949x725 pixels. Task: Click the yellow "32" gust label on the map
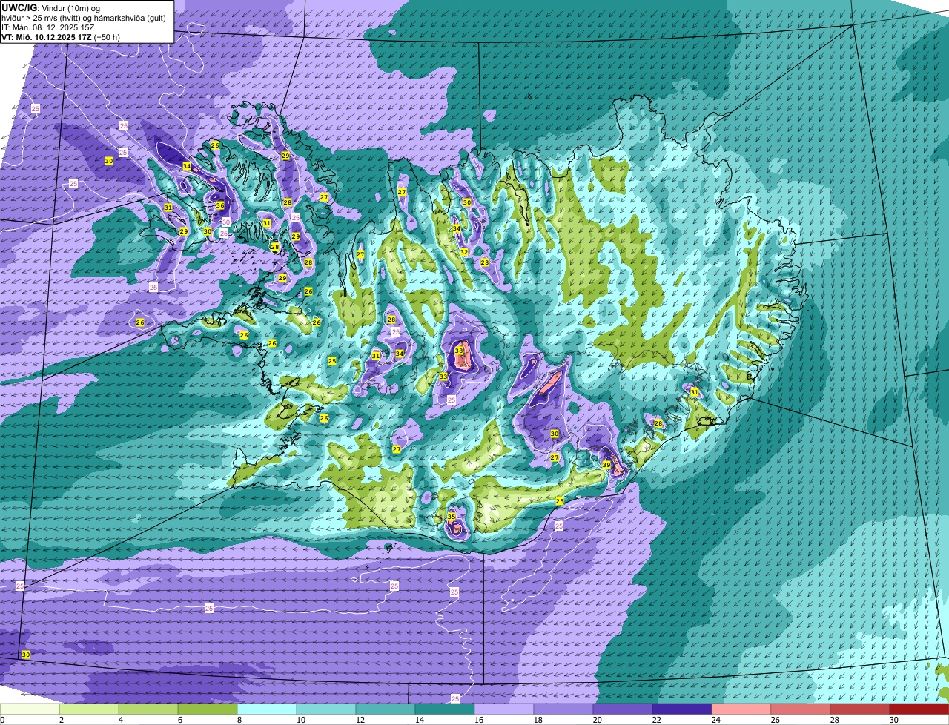[464, 252]
